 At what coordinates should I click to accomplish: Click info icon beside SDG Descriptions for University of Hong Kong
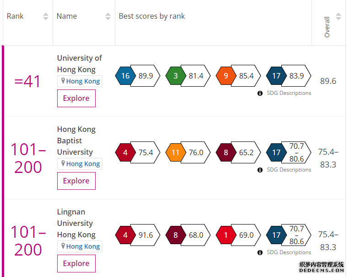point(260,93)
